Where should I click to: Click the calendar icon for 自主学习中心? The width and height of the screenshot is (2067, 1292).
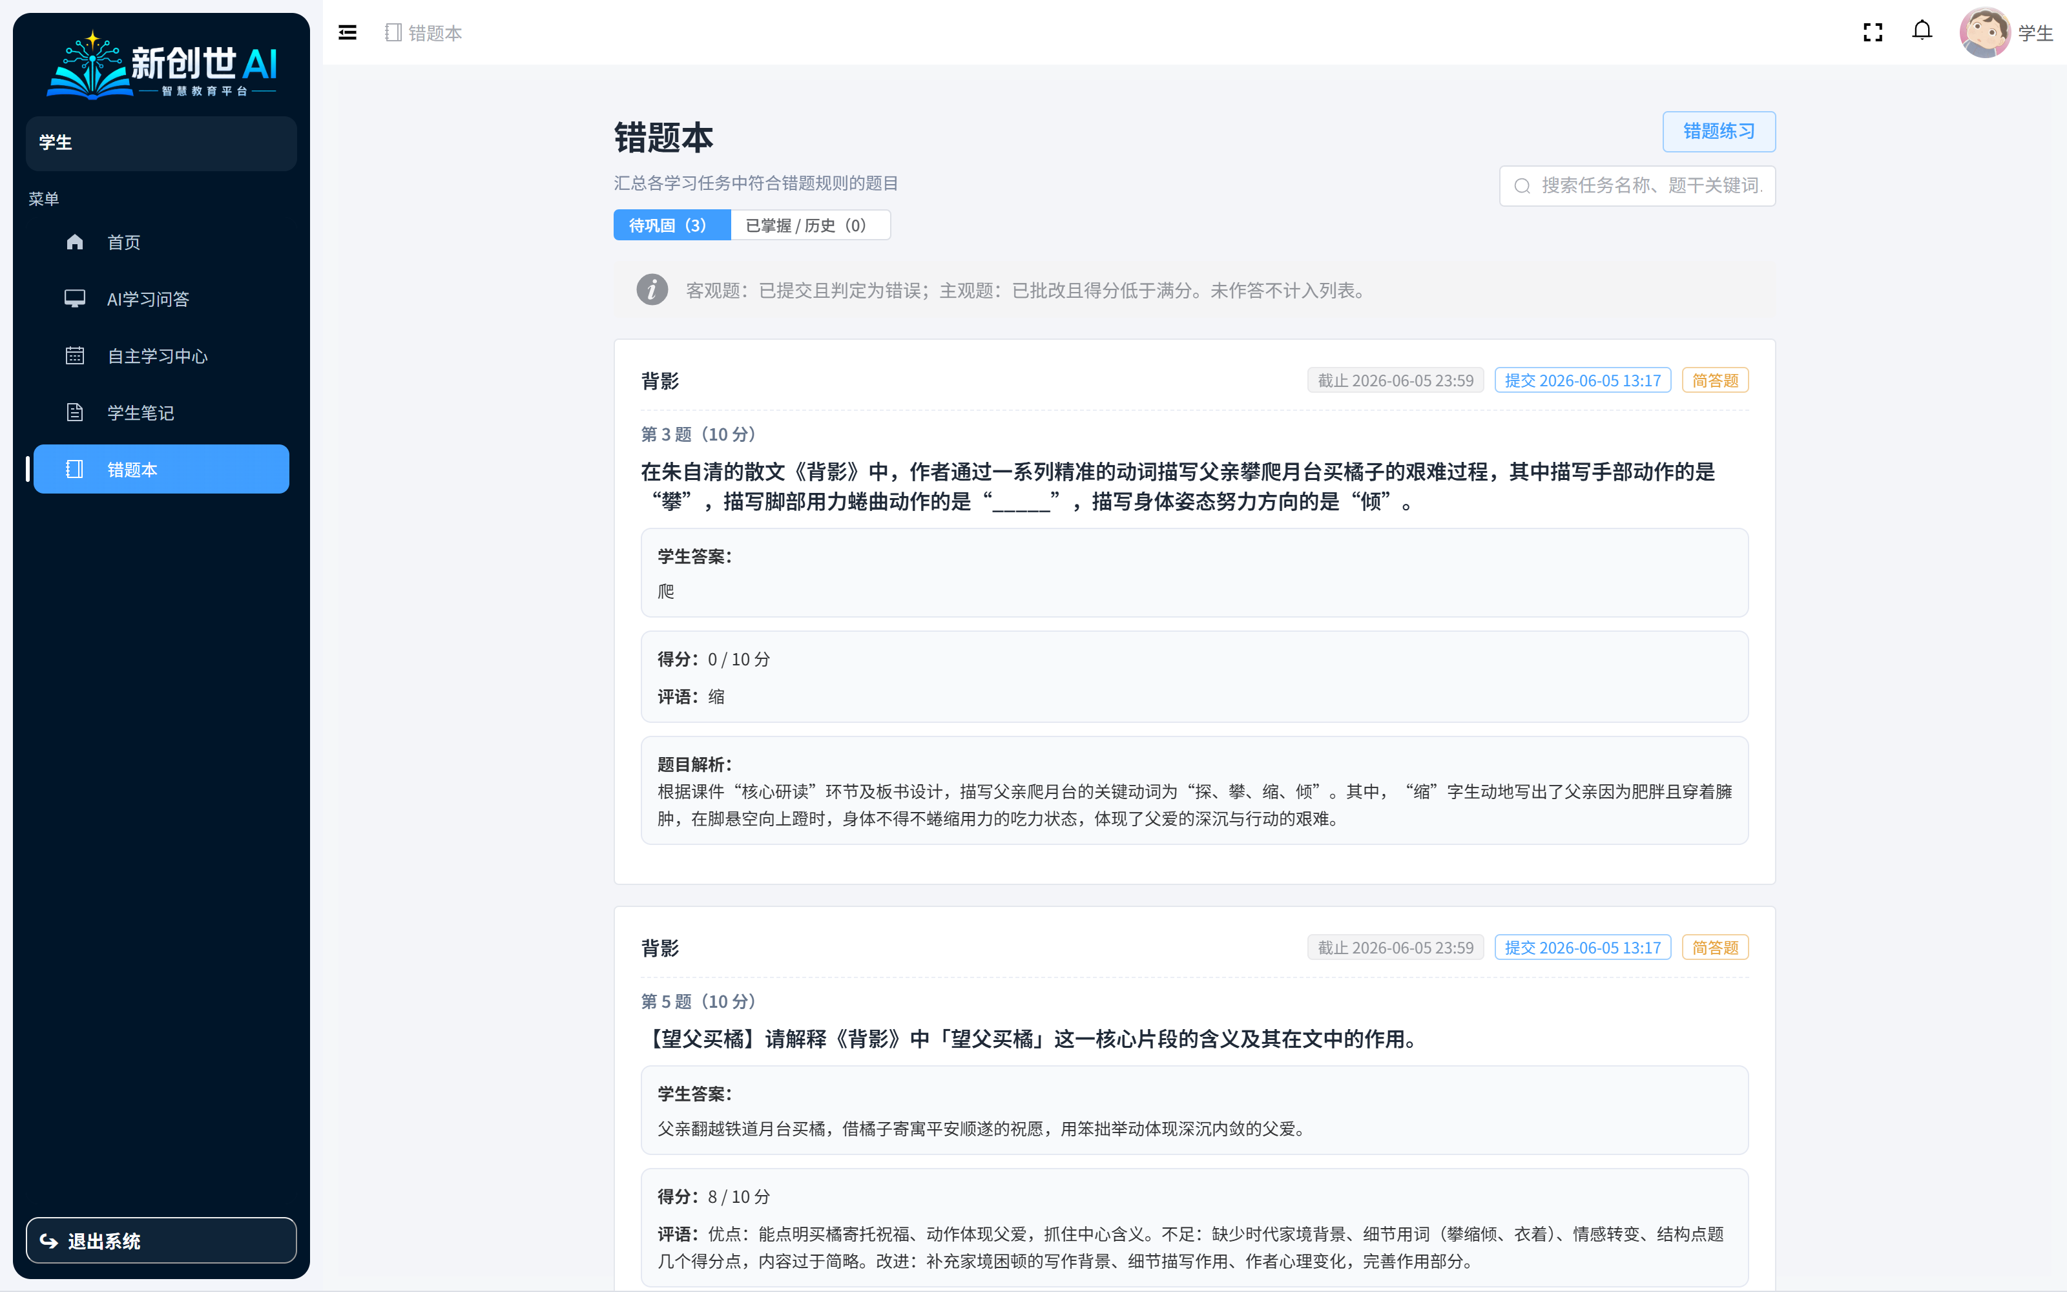[75, 355]
